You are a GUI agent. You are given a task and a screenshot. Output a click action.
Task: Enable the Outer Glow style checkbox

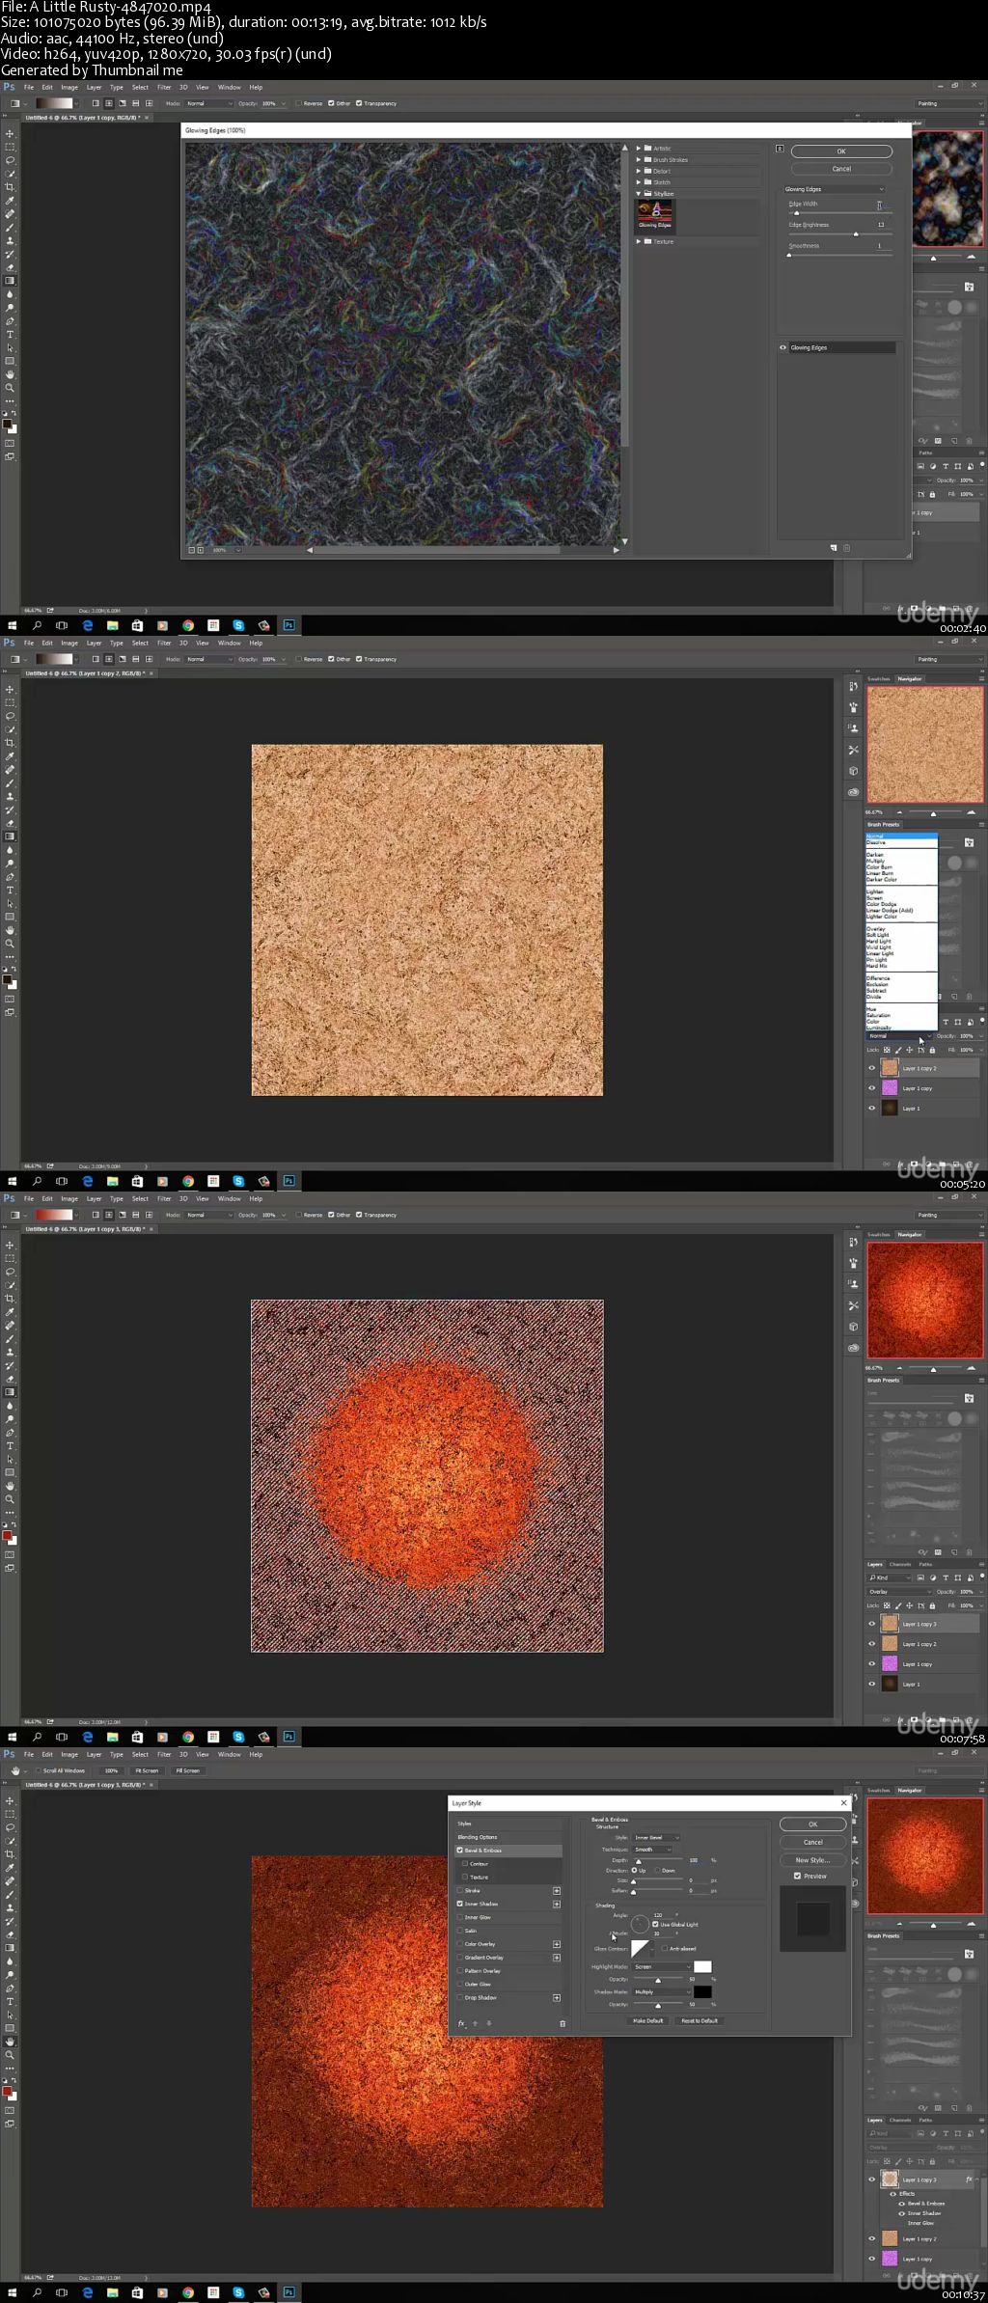[460, 1984]
